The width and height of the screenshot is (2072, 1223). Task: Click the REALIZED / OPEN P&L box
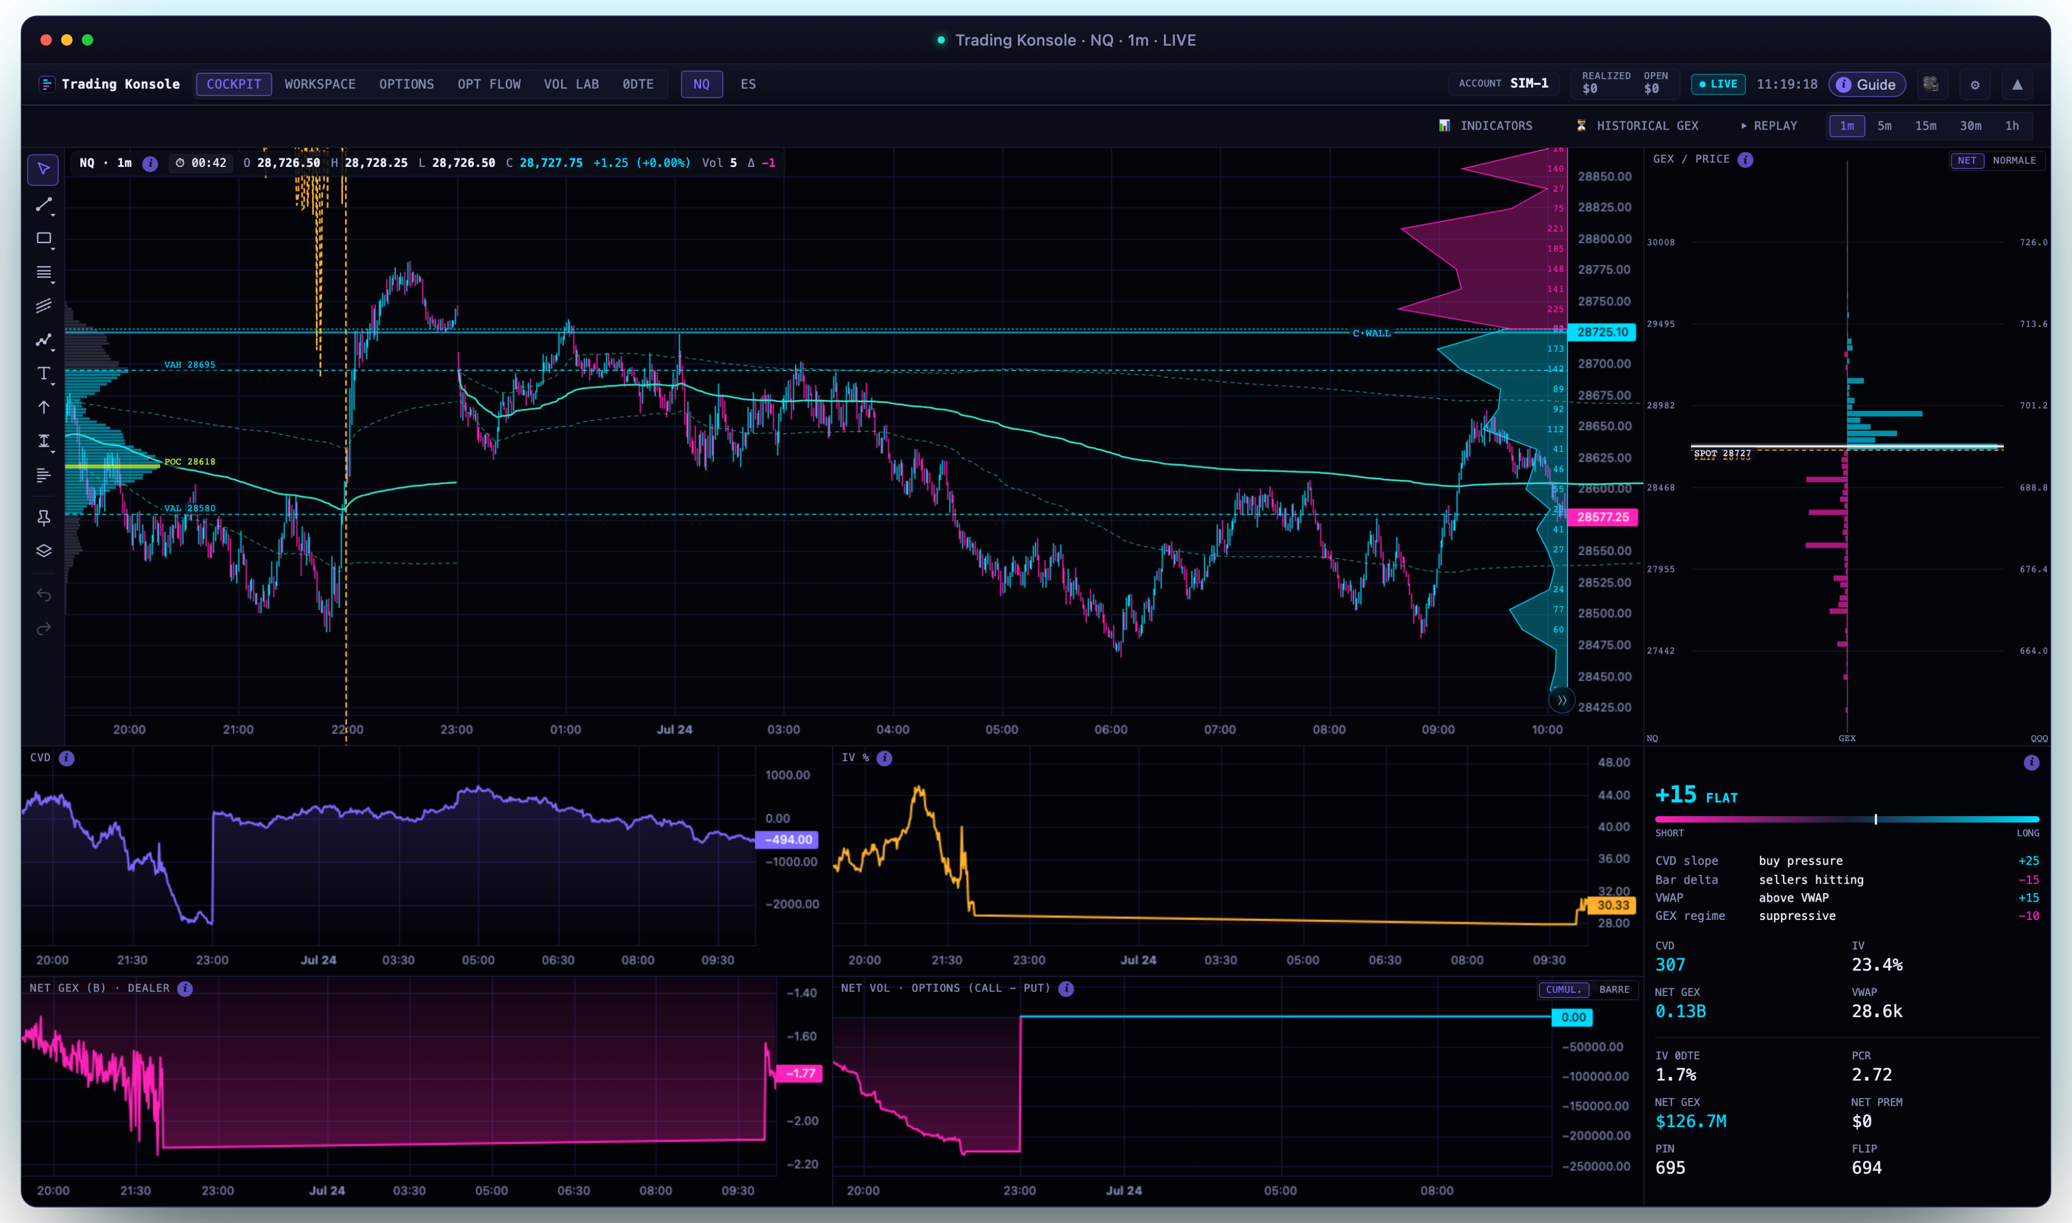pos(1625,83)
